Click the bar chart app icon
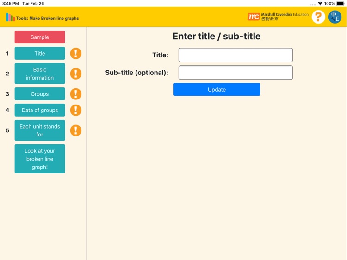Viewport: 347px width, 260px height. coord(10,17)
